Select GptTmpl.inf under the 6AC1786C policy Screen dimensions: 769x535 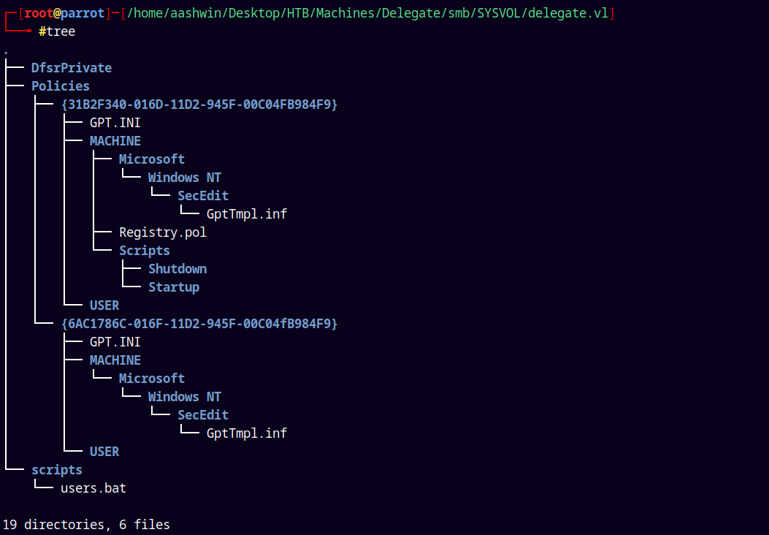[x=246, y=433]
